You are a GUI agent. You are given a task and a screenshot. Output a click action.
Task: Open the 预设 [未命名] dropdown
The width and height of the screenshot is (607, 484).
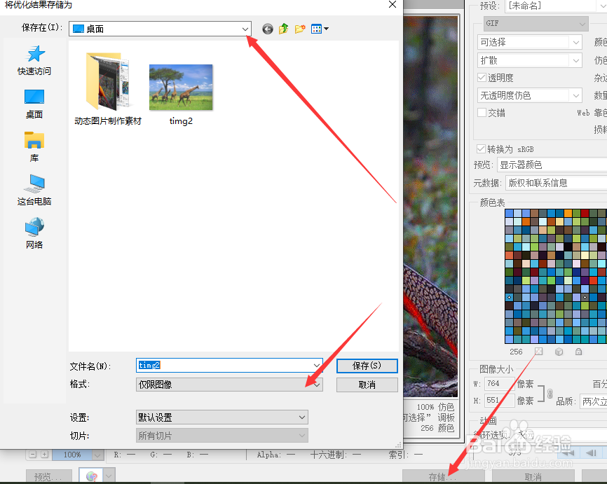point(557,6)
